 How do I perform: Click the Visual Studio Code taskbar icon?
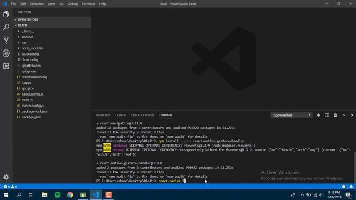(x=96, y=195)
